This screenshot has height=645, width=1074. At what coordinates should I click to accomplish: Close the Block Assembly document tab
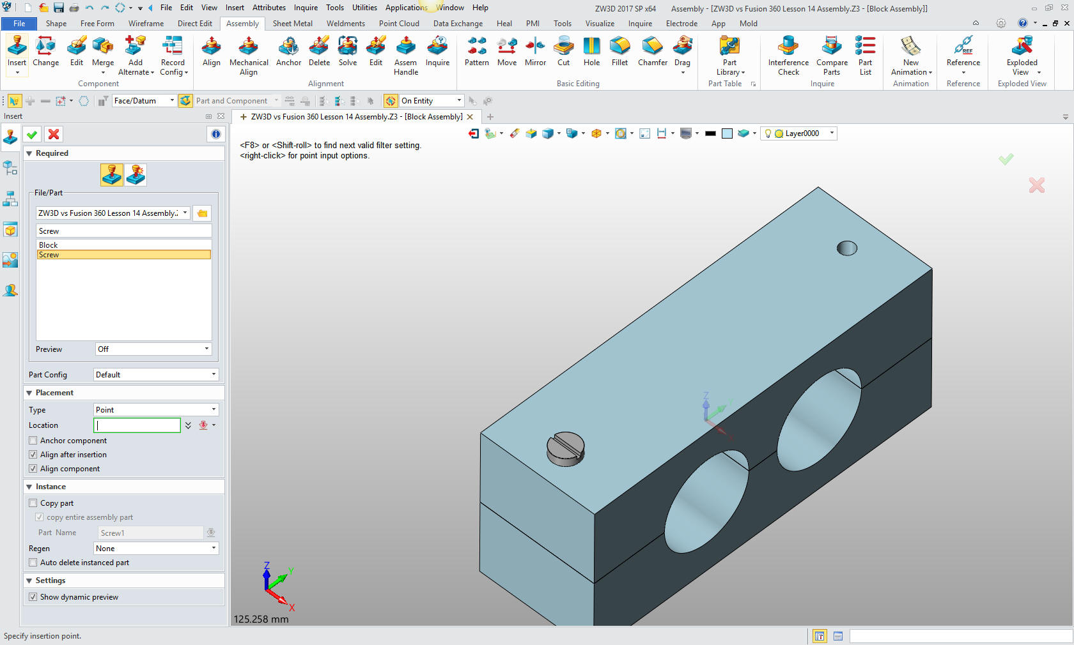click(x=470, y=117)
